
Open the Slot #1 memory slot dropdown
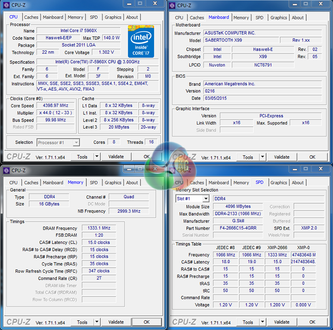[206, 199]
